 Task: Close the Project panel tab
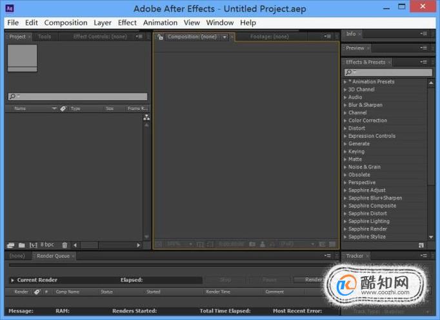point(29,37)
